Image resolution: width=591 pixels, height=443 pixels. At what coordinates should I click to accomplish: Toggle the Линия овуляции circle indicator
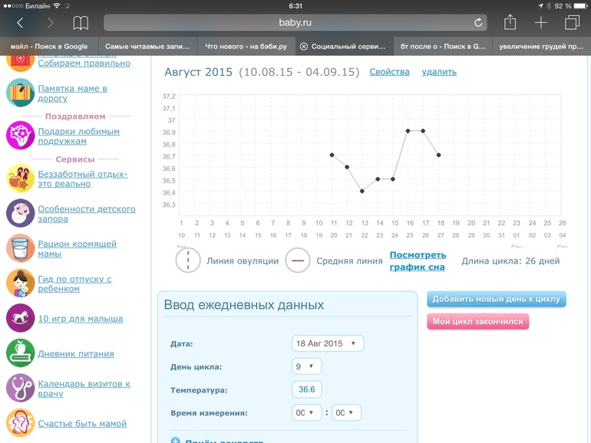click(188, 261)
